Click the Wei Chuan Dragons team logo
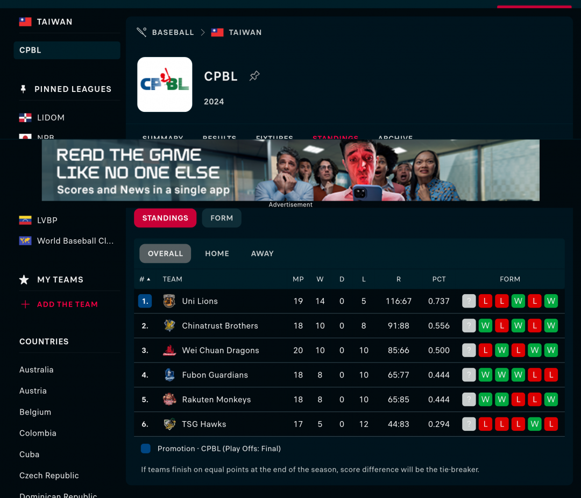The height and width of the screenshot is (498, 581). coord(169,350)
